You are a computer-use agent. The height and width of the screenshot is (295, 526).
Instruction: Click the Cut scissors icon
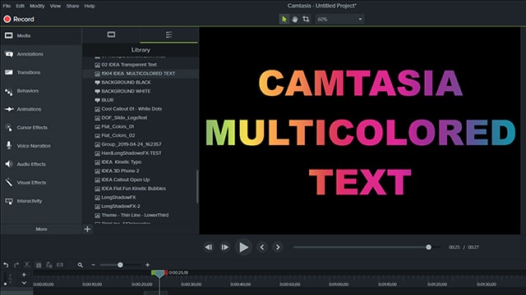(x=27, y=265)
